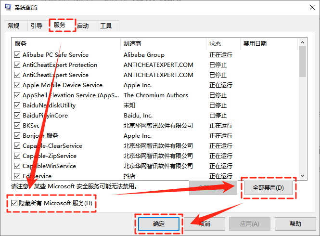Viewport: 320px width, 236px height.
Task: Toggle Capable-ClearService checkbox
Action: click(17, 145)
